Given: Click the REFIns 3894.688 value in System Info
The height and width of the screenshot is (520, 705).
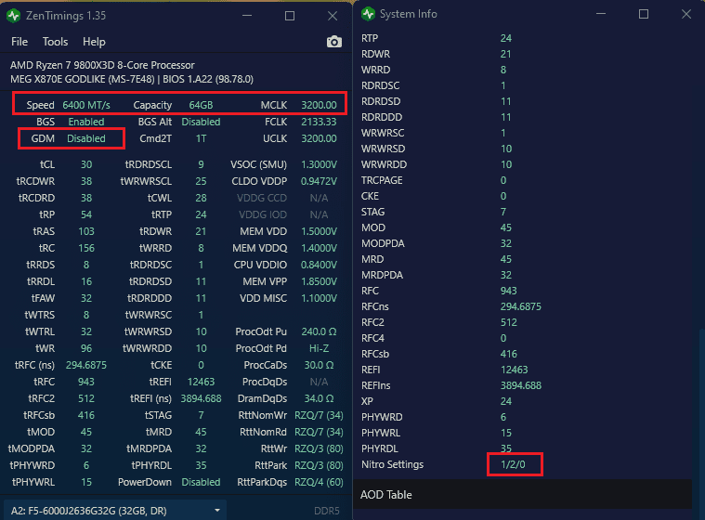Looking at the screenshot, I should tap(521, 385).
